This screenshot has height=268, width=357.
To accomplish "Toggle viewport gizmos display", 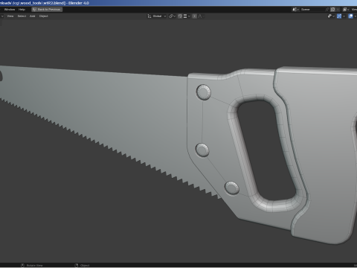I will [x=339, y=16].
